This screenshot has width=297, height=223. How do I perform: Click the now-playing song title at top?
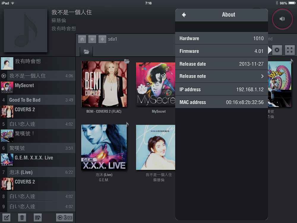click(x=72, y=12)
